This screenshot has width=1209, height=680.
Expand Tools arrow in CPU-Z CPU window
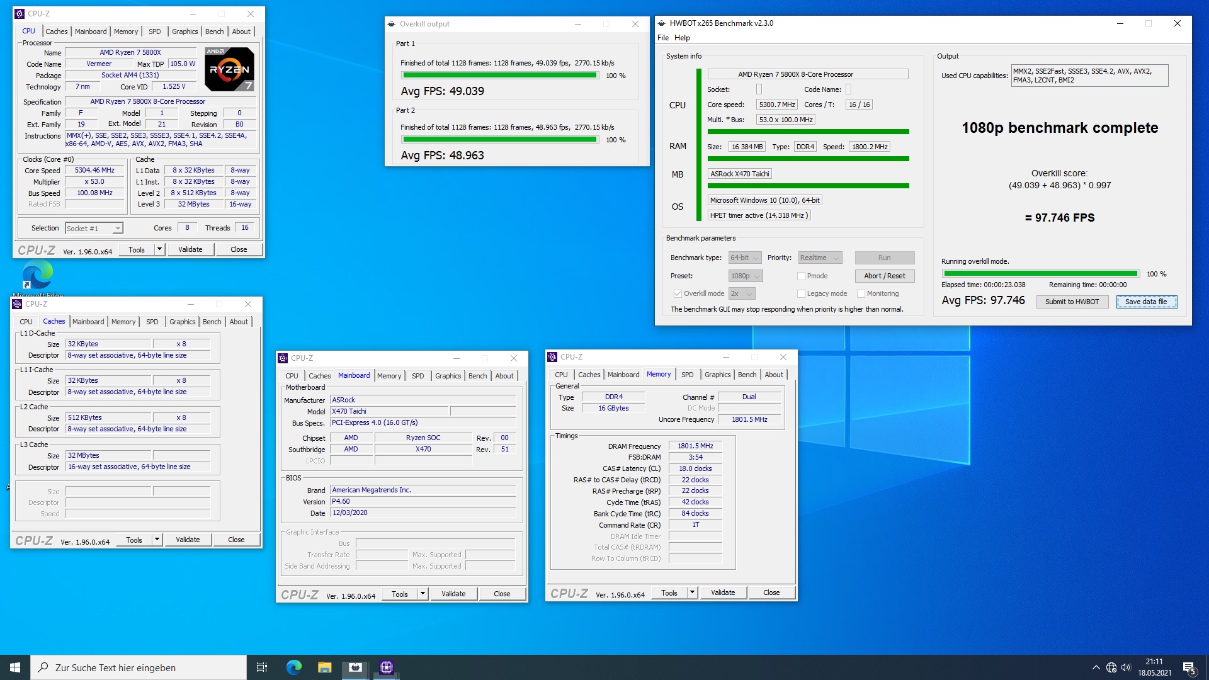click(159, 249)
